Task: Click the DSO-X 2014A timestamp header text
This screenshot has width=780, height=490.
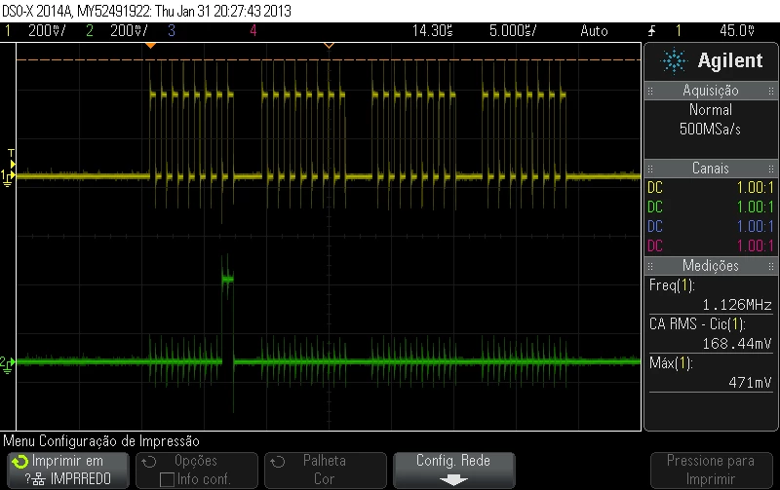Action: coord(146,11)
